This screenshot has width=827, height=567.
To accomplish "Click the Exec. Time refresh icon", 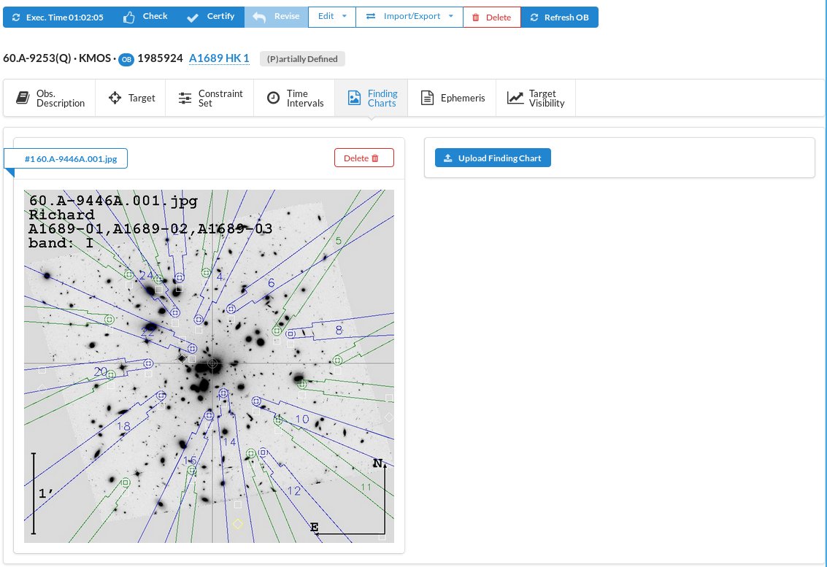I will coord(17,18).
